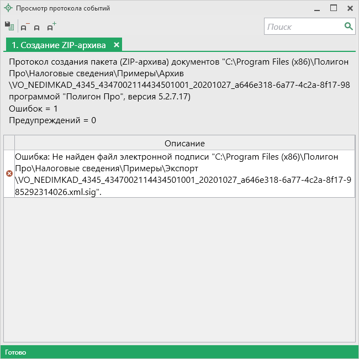
Task: Maximize the event protocol viewer window
Action: click(x=334, y=8)
